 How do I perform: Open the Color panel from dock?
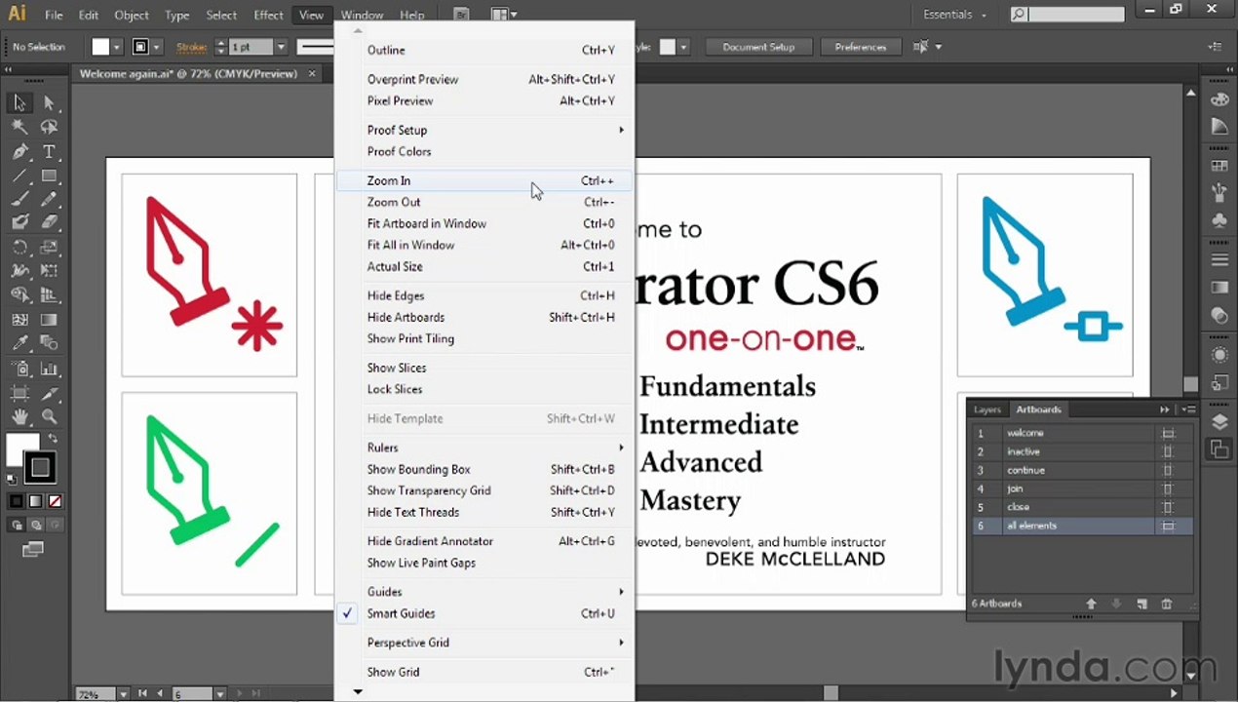tap(1219, 100)
